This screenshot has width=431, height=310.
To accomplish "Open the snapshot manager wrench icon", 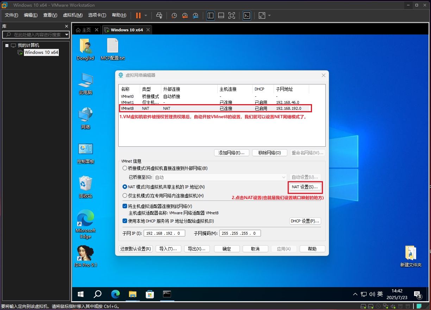I will coord(195,15).
